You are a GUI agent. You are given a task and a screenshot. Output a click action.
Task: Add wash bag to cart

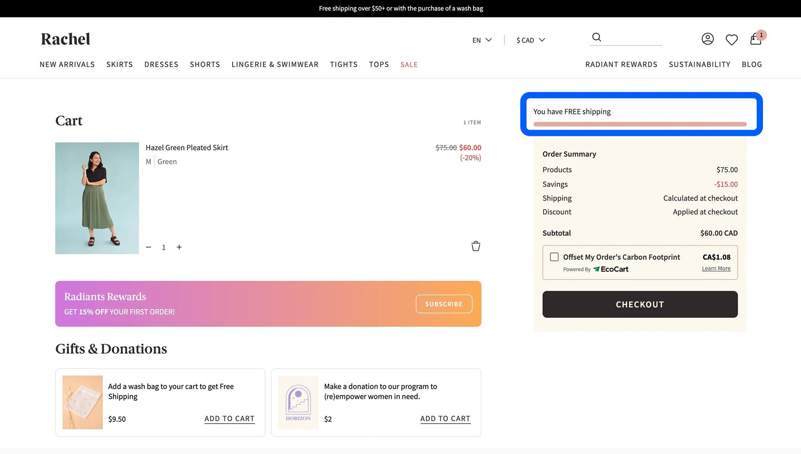click(x=229, y=419)
